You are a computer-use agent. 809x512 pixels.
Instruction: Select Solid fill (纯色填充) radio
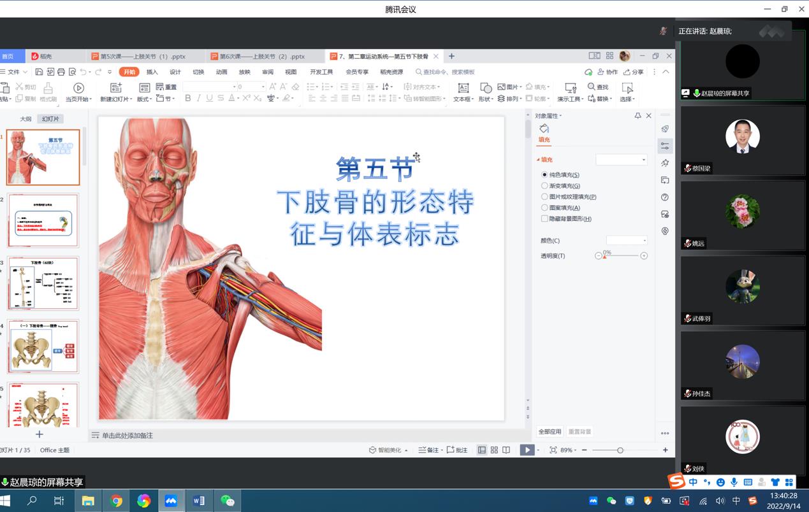click(544, 174)
